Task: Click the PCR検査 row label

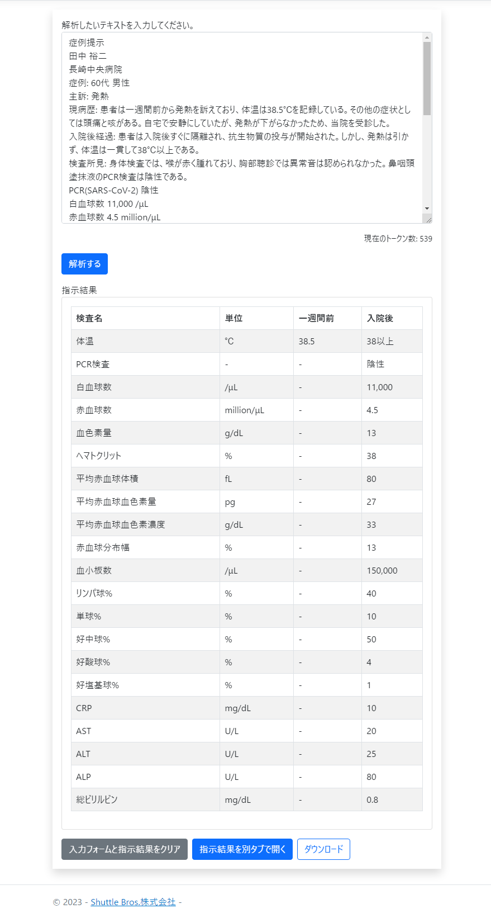Action: click(x=145, y=364)
